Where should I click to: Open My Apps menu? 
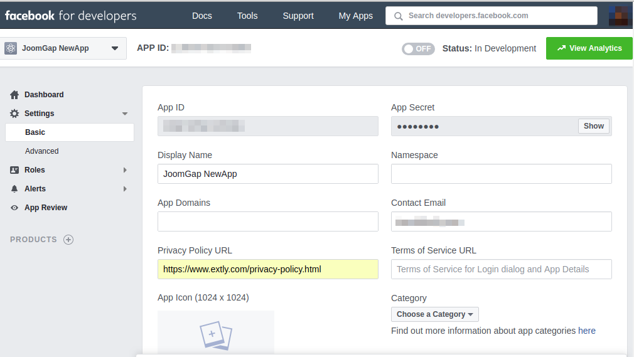(x=355, y=16)
